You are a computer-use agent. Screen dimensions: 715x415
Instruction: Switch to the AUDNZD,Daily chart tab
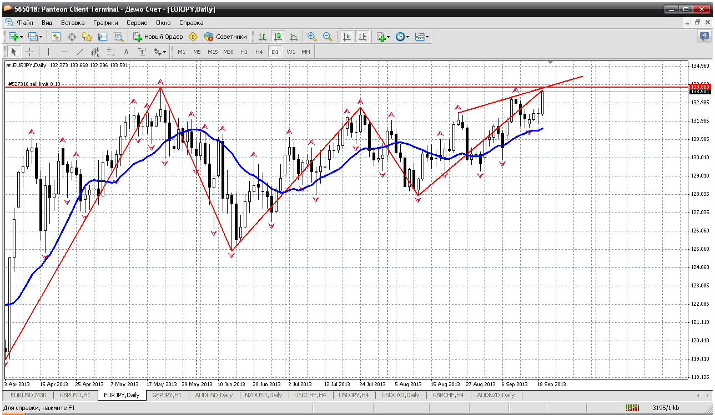496,395
